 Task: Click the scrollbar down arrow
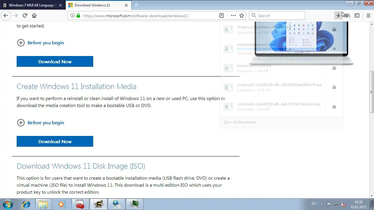pyautogui.click(x=371, y=196)
